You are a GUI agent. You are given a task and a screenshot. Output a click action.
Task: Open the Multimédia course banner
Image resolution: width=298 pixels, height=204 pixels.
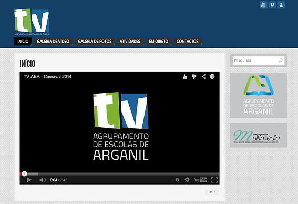click(259, 135)
